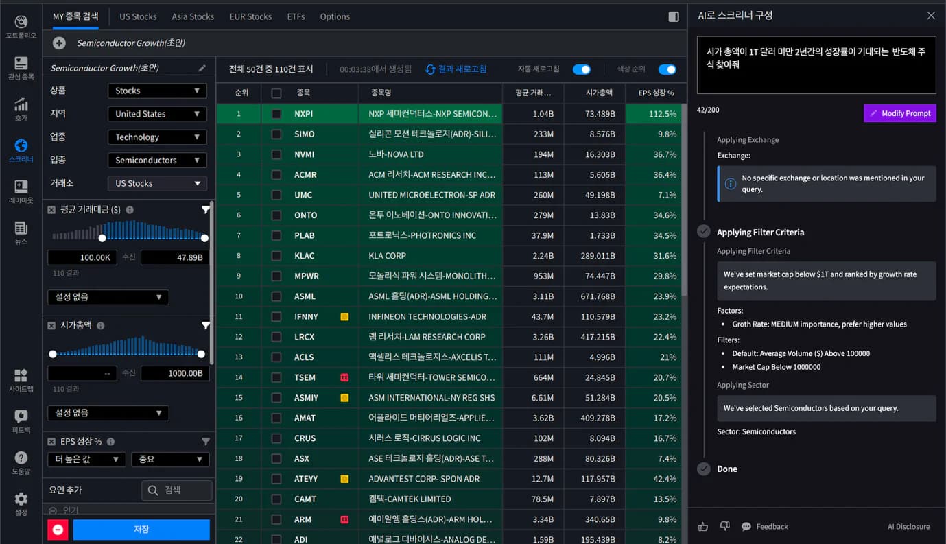This screenshot has height=544, width=946.
Task: Check the select-all header checkbox
Action: 276,93
